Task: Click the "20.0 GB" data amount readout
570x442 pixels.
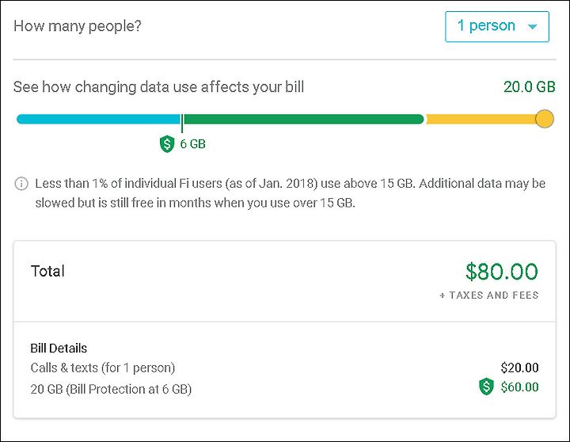Action: point(530,87)
